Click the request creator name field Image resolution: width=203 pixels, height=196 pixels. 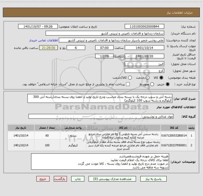pos(111,40)
